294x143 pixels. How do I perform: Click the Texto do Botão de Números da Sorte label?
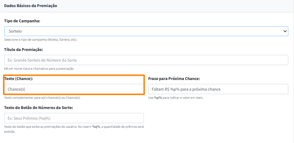[38, 107]
